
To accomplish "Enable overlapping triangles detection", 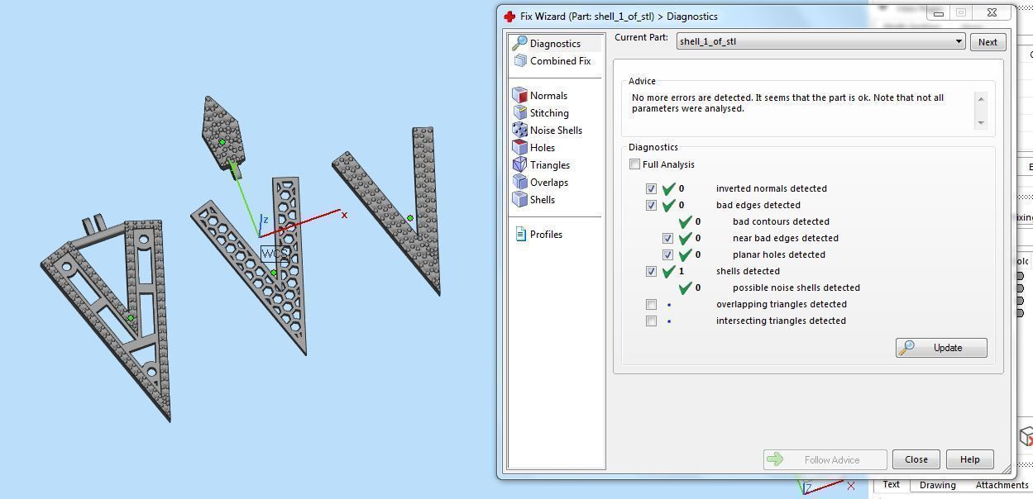I will [651, 304].
